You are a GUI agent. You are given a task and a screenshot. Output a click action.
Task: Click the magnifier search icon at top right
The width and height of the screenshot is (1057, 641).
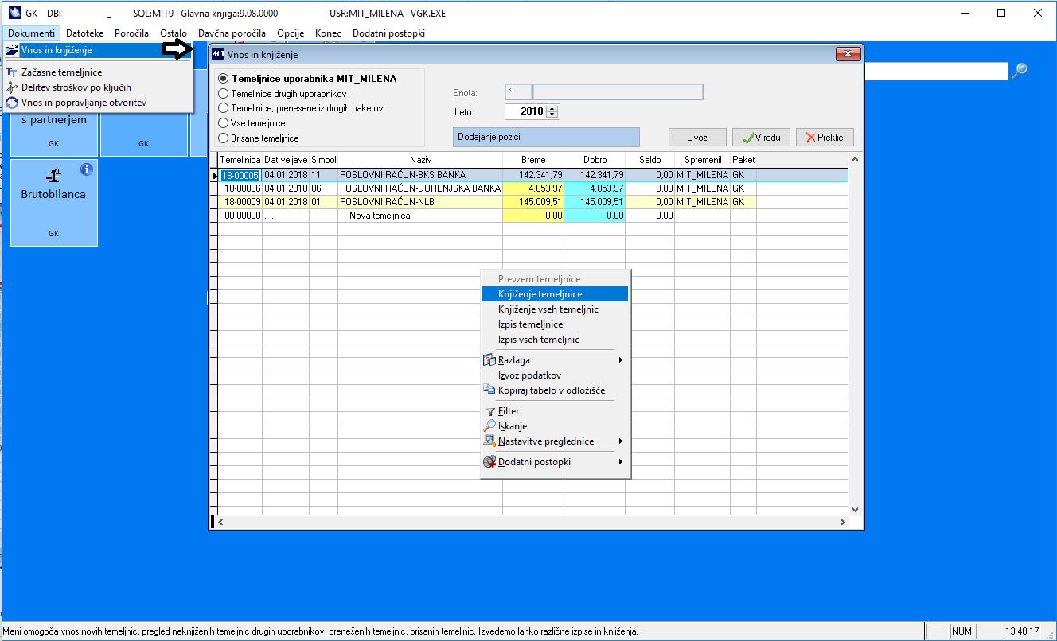pos(1020,71)
